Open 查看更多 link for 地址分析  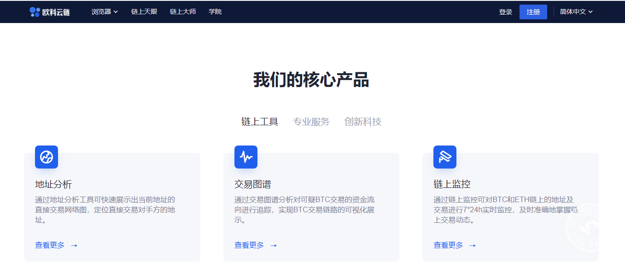pyautogui.click(x=50, y=245)
